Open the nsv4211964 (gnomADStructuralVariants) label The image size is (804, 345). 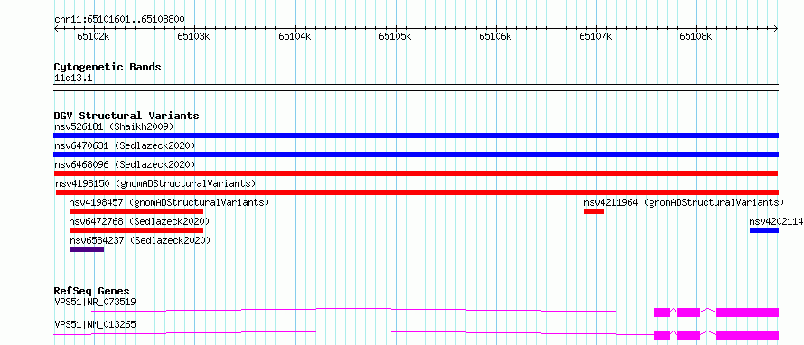[x=684, y=202]
